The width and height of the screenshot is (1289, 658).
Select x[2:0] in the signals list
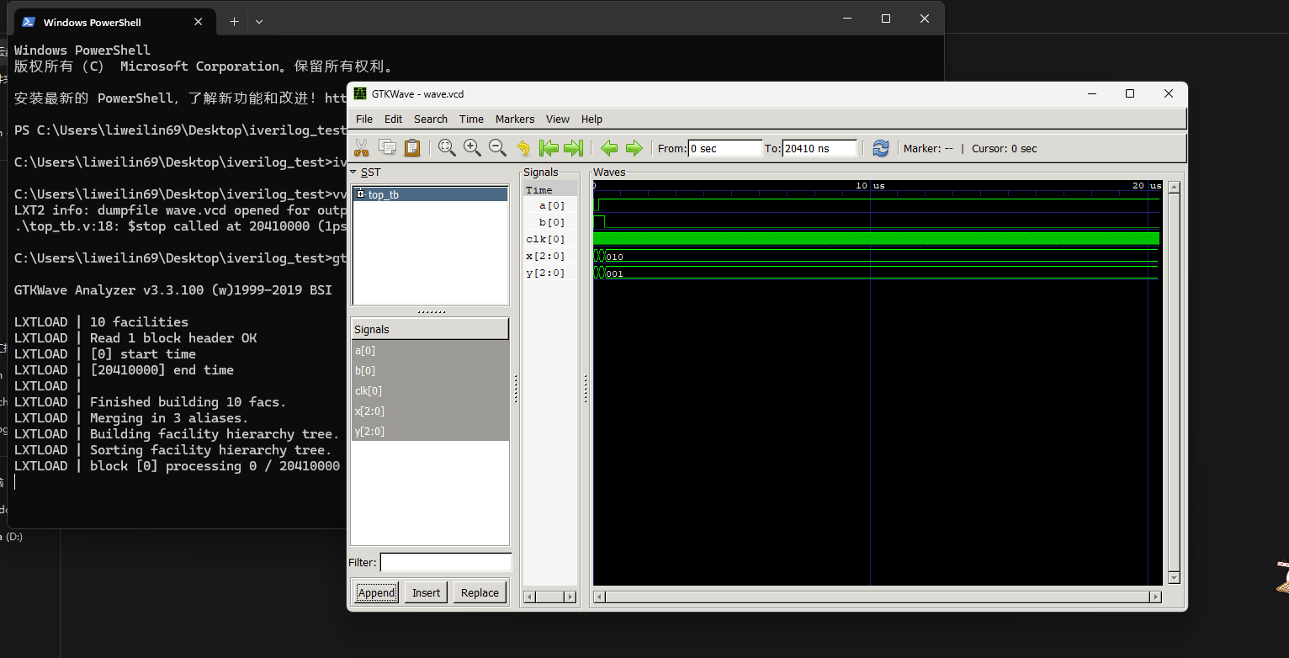[x=430, y=411]
